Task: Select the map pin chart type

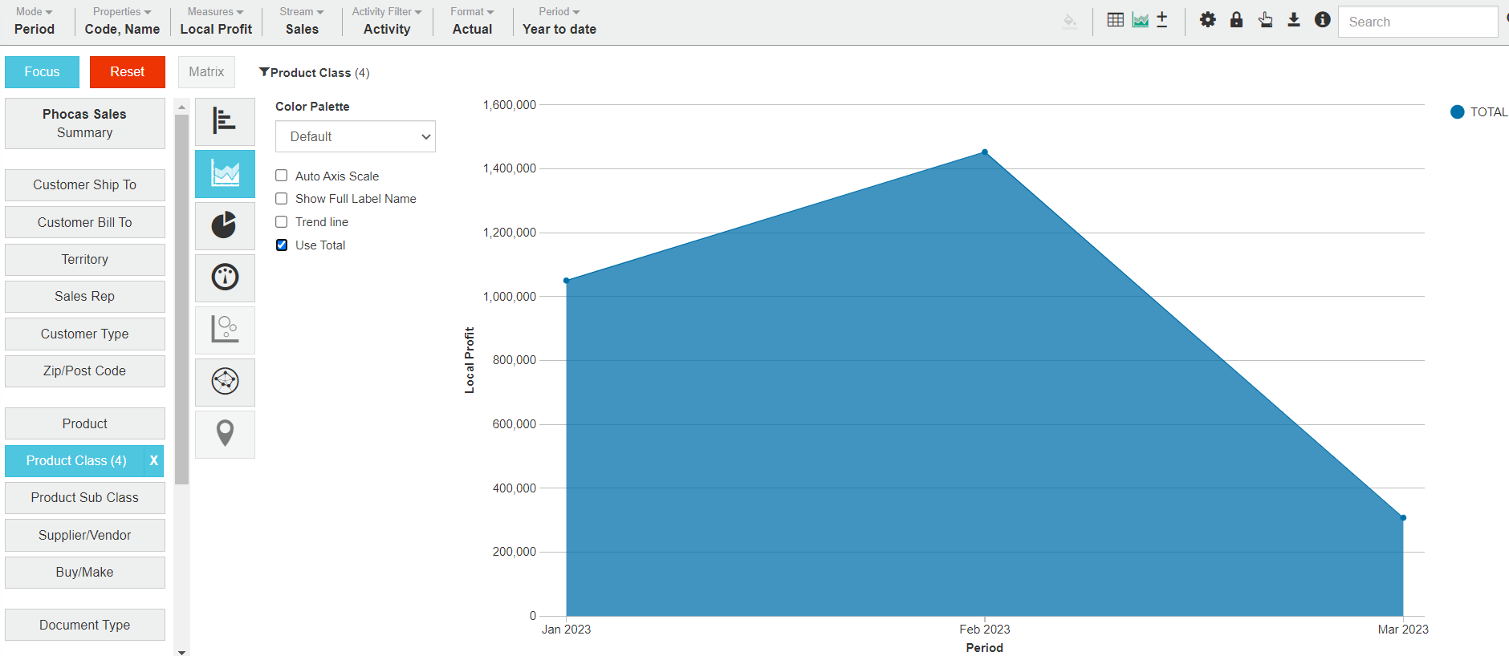Action: (225, 434)
